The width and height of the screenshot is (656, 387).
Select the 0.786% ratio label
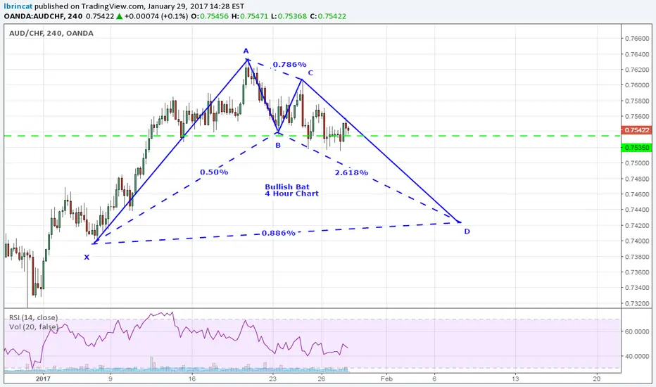289,65
